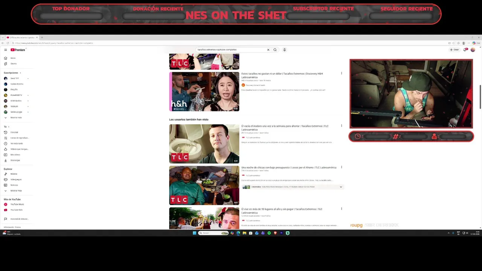
Task: Open the Información footer link
Action: tap(9, 227)
